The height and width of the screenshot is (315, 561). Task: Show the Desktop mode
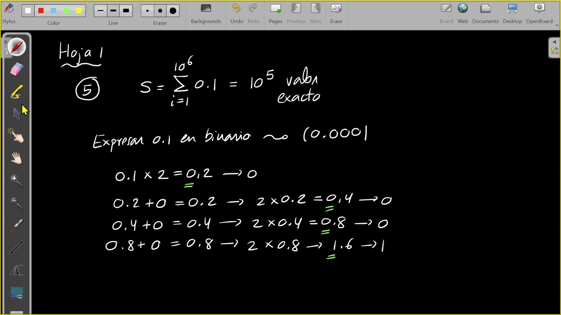[x=512, y=13]
